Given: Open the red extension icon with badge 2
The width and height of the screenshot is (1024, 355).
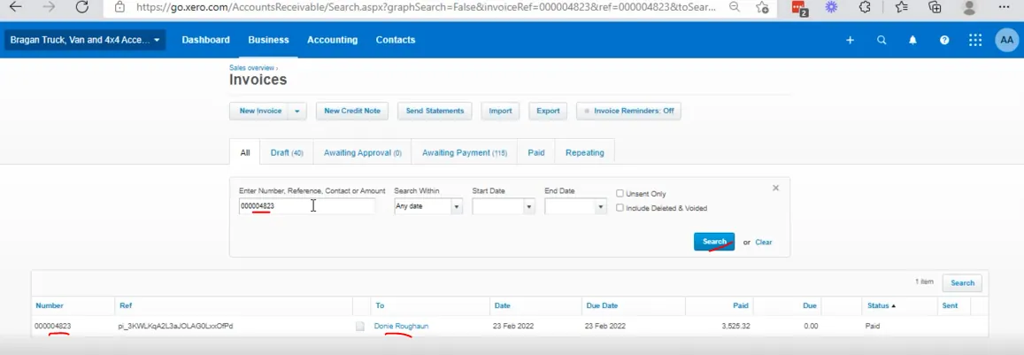Looking at the screenshot, I should click(x=798, y=7).
